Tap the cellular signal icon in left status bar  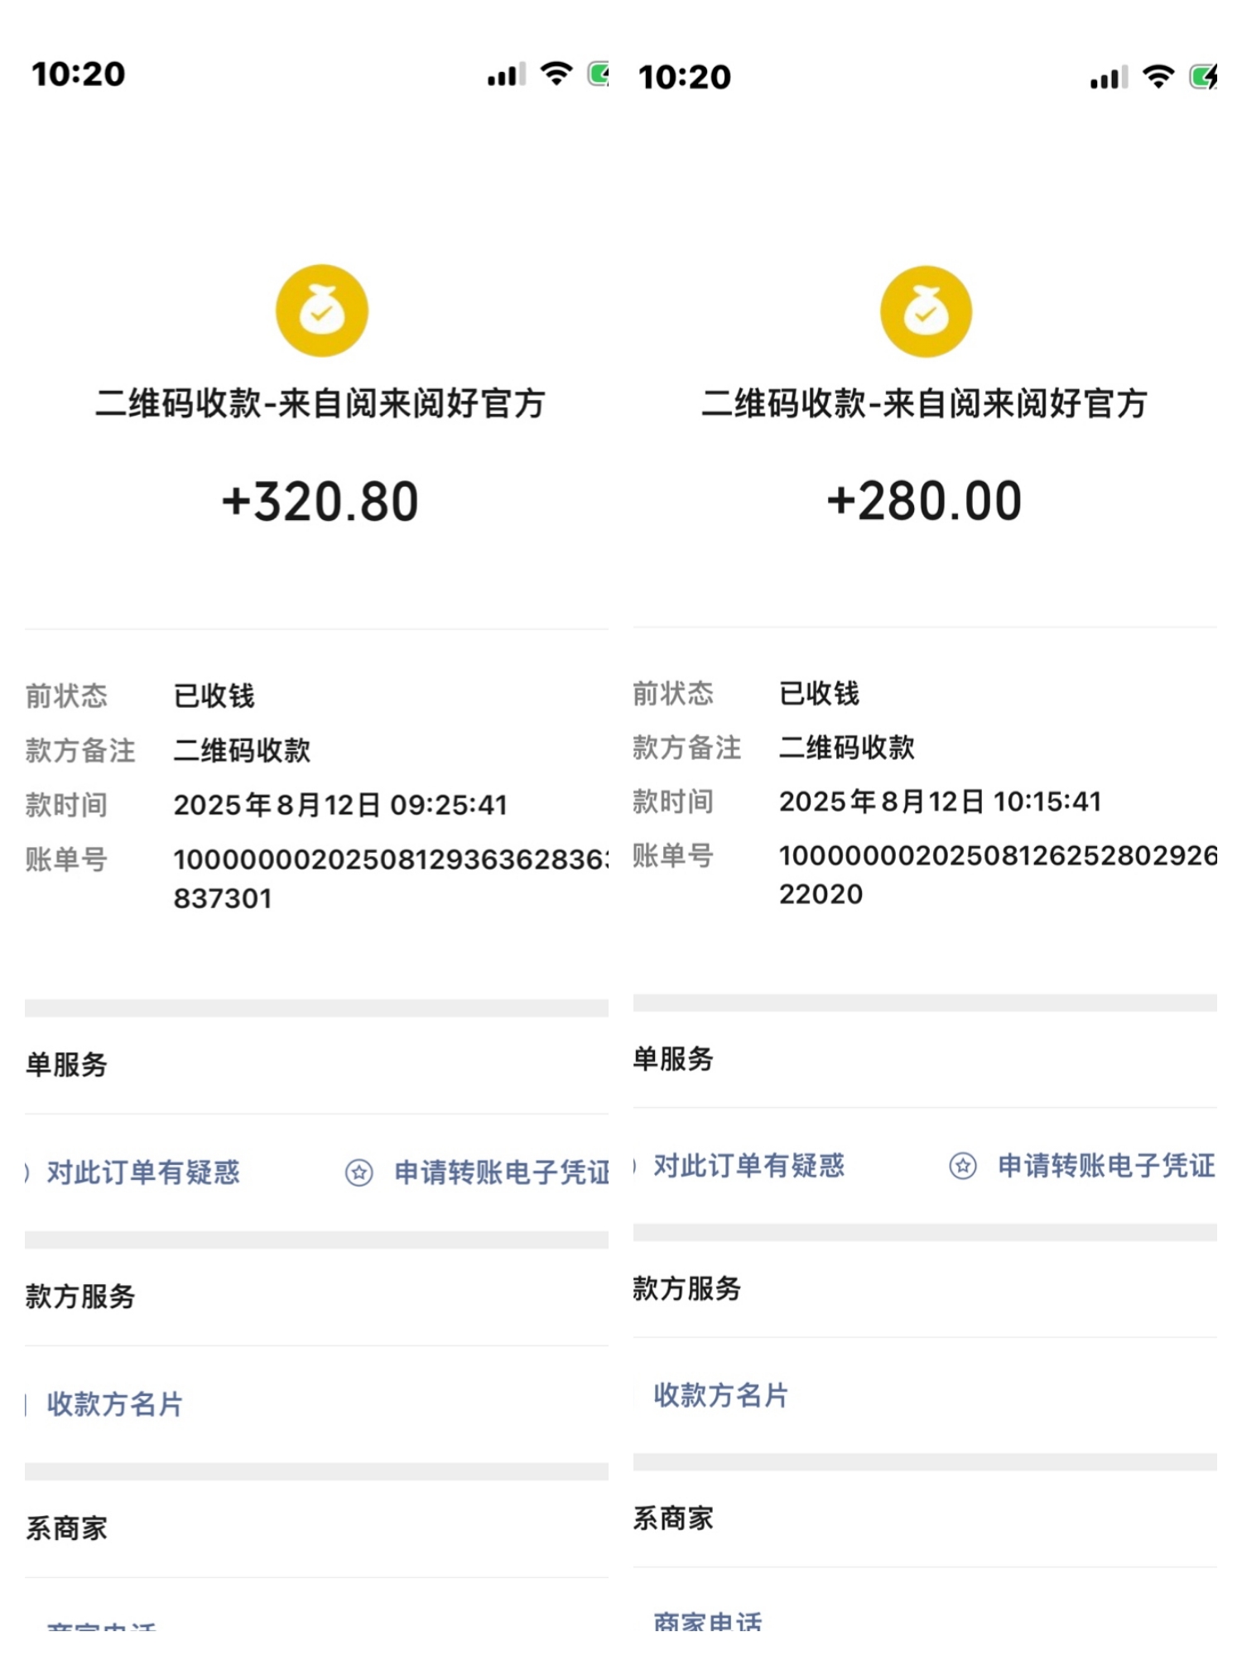click(x=506, y=75)
